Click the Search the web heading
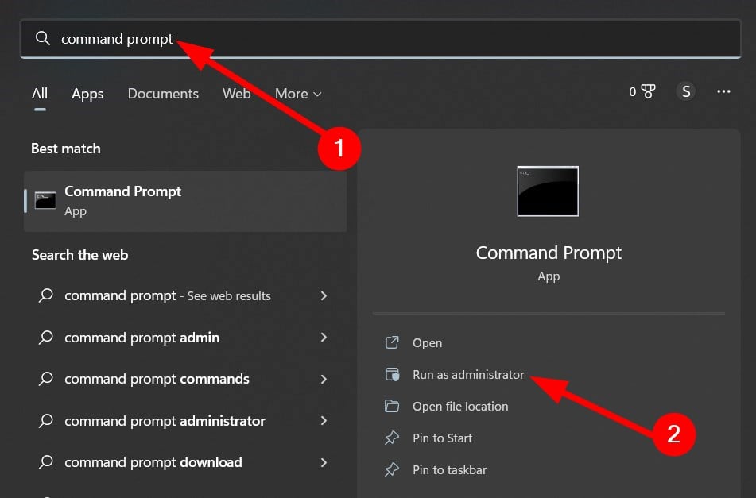The height and width of the screenshot is (498, 756). click(x=79, y=255)
